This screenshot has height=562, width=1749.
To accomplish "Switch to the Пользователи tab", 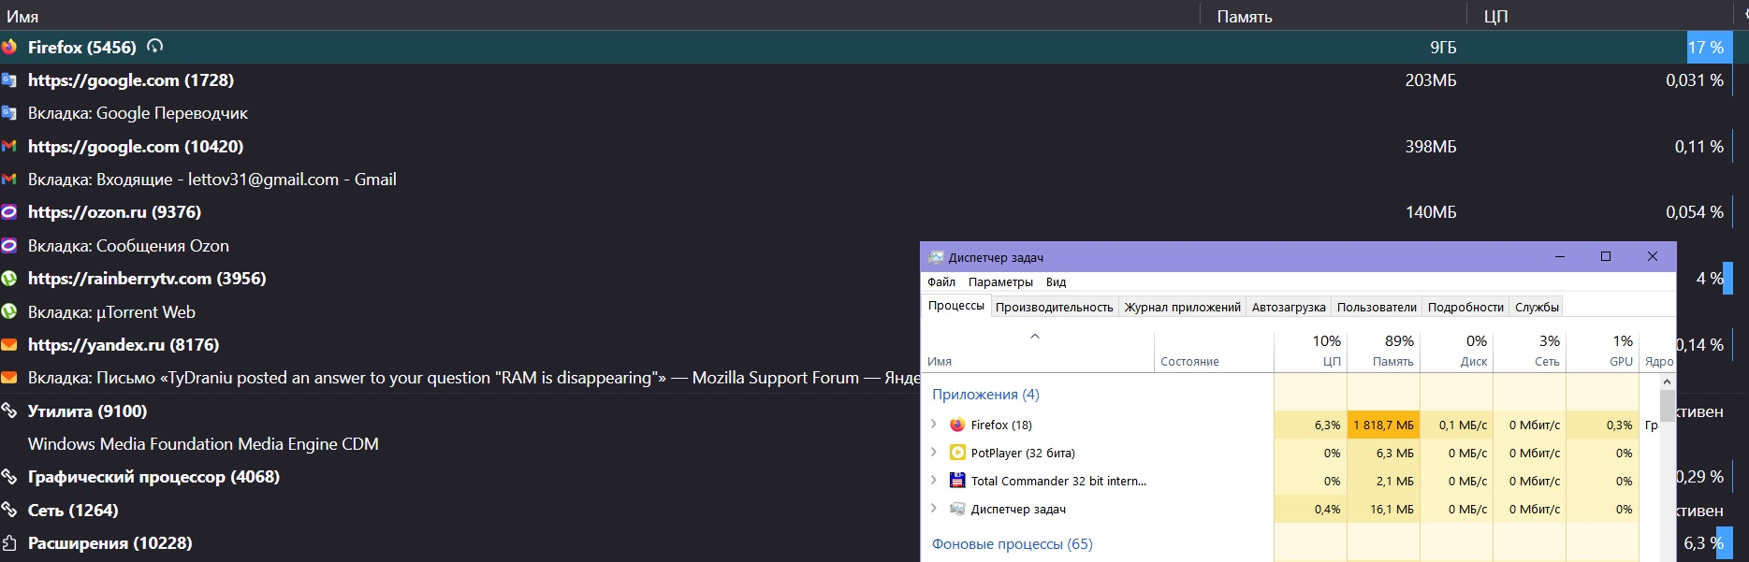I will click(1377, 307).
